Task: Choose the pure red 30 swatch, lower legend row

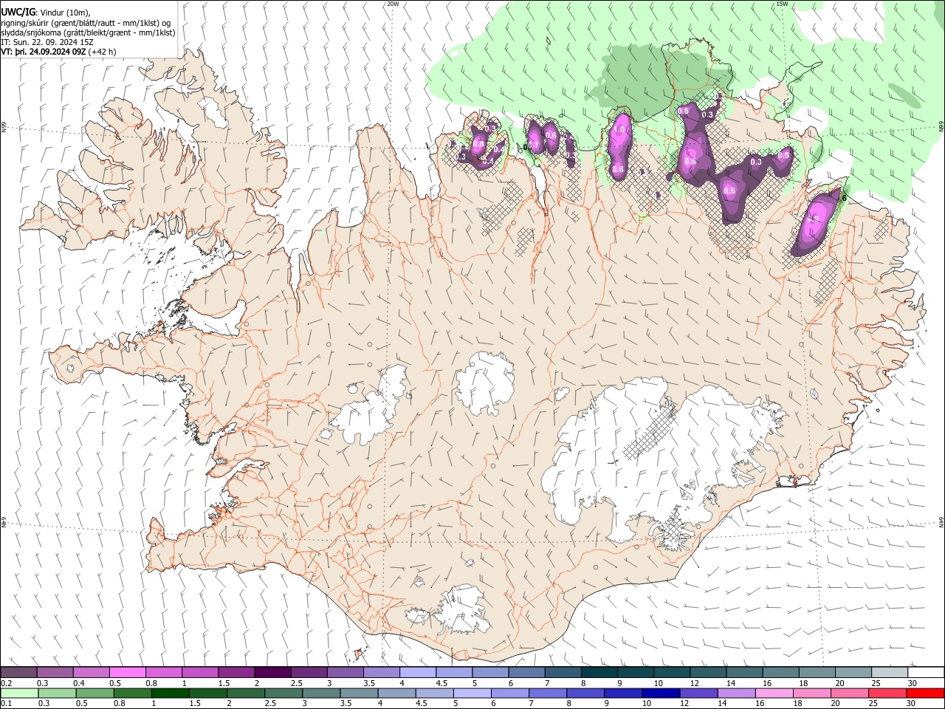Action: pos(924,693)
